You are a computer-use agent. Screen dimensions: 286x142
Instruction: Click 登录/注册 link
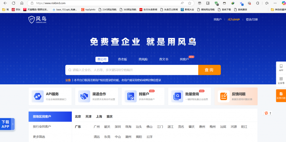click(252, 19)
